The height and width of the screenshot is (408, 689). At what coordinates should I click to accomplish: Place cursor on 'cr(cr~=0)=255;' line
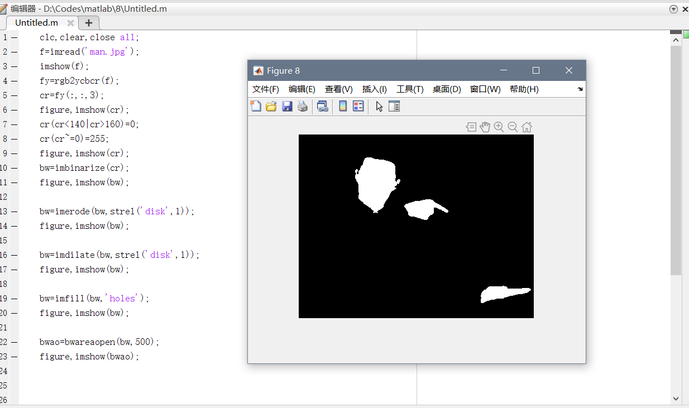point(74,139)
